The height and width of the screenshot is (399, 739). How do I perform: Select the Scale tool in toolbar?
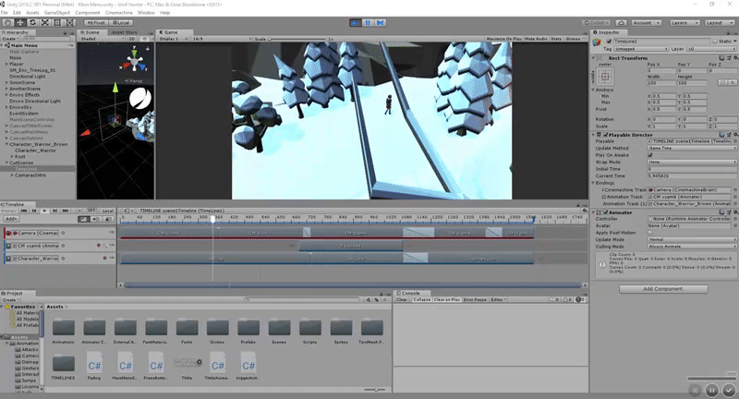46,21
